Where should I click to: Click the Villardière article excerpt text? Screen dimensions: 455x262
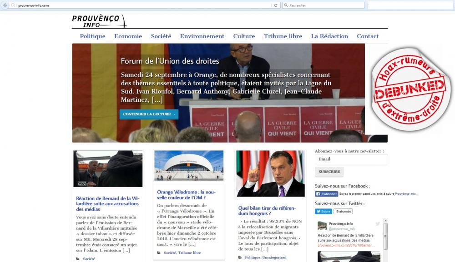106,234
